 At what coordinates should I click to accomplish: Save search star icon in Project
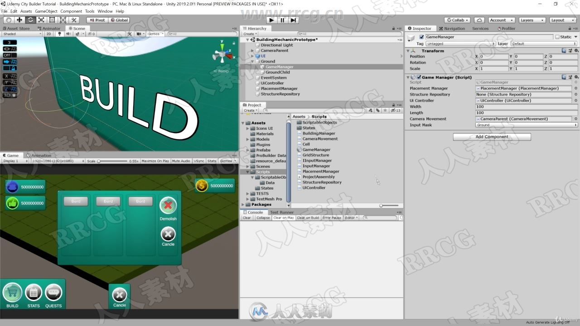tap(385, 110)
